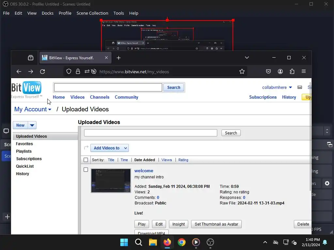Play the welcome video
The image size is (334, 250).
[142, 224]
